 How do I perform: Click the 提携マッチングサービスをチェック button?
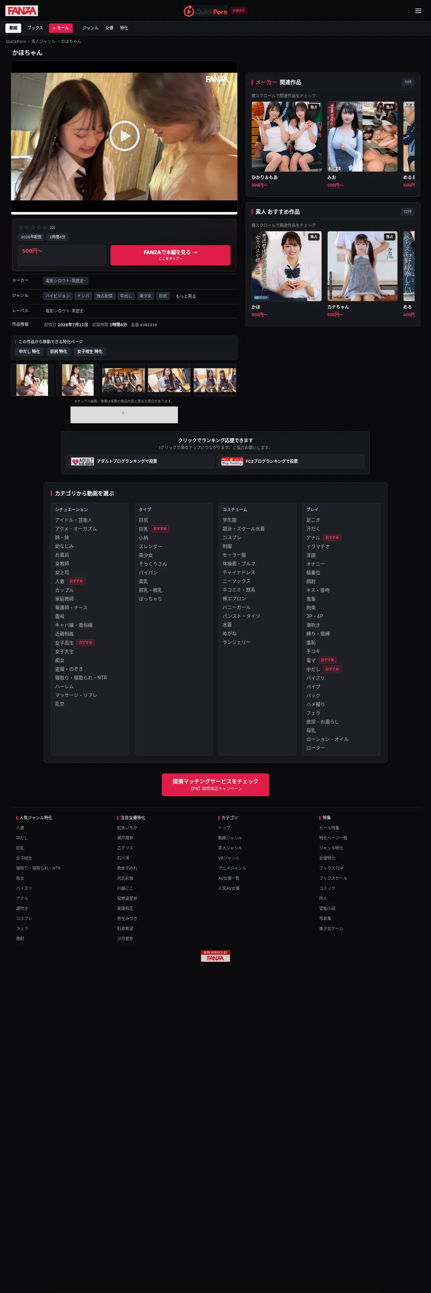pos(215,784)
